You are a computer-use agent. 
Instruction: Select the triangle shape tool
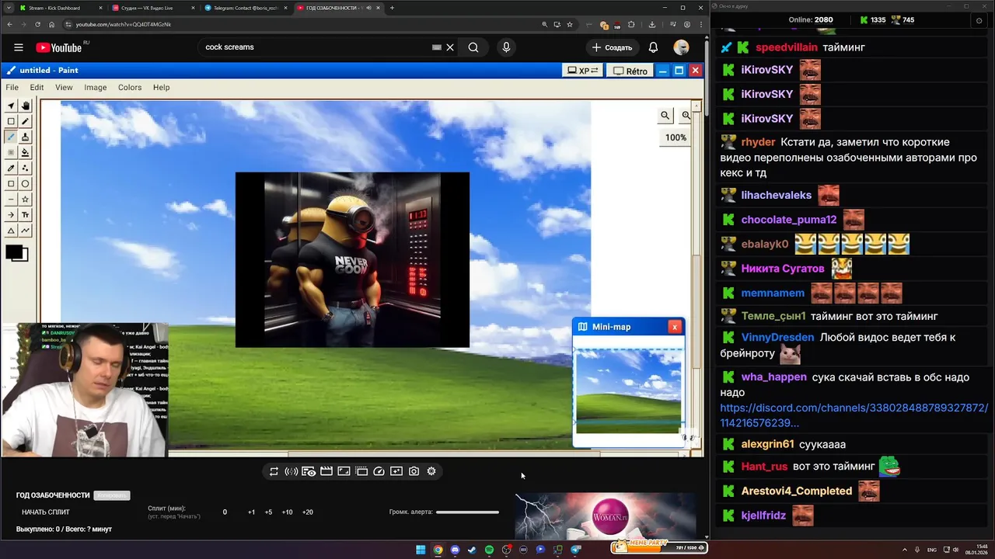tap(11, 231)
